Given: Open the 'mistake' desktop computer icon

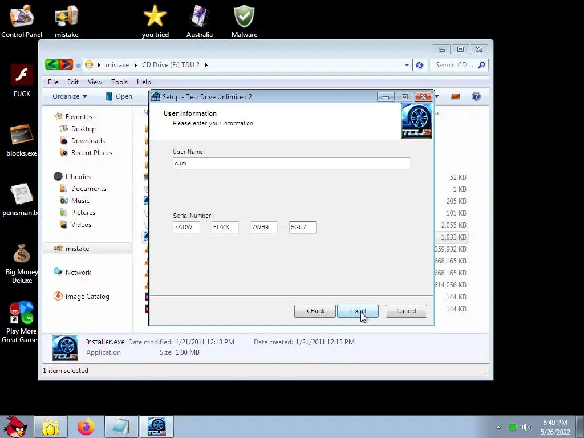Looking at the screenshot, I should (x=66, y=21).
